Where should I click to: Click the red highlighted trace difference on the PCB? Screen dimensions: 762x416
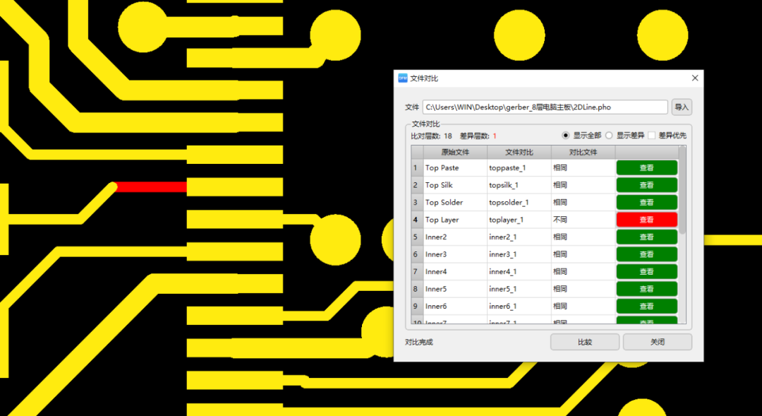pyautogui.click(x=151, y=187)
